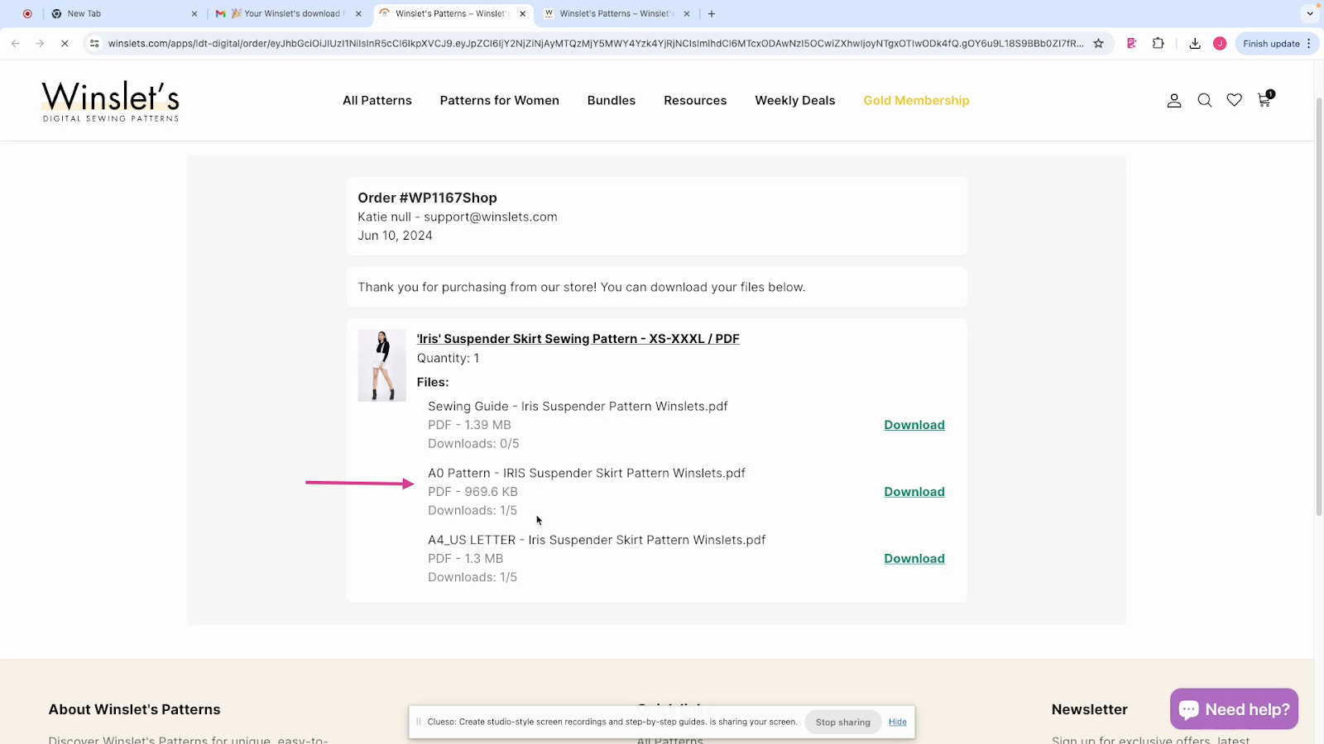This screenshot has height=744, width=1324.
Task: Switch to Your Winslet's download Gmail tab
Action: [x=288, y=13]
